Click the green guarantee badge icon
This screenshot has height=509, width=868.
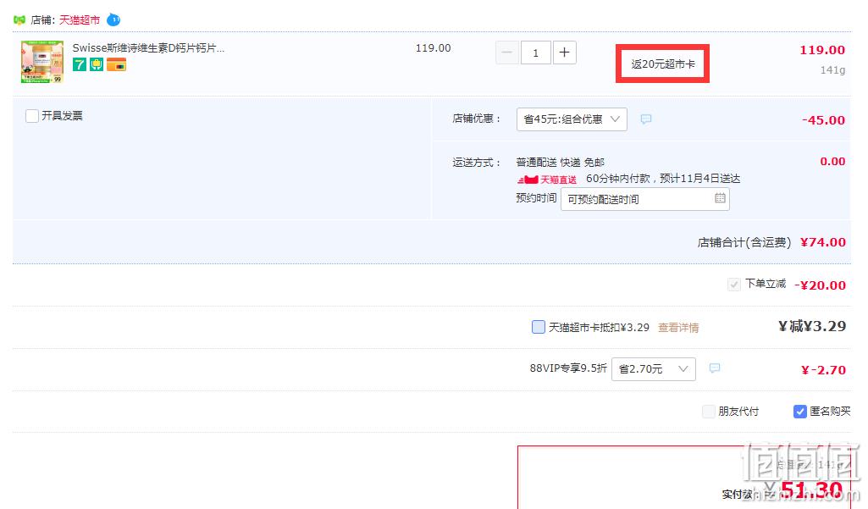point(97,65)
